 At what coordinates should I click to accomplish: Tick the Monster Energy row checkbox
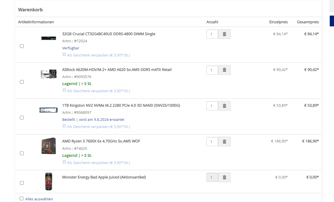click(22, 183)
